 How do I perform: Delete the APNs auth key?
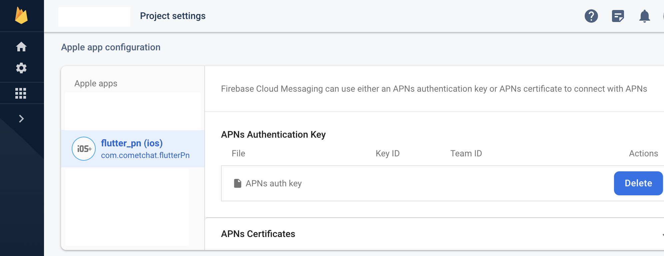pyautogui.click(x=638, y=183)
